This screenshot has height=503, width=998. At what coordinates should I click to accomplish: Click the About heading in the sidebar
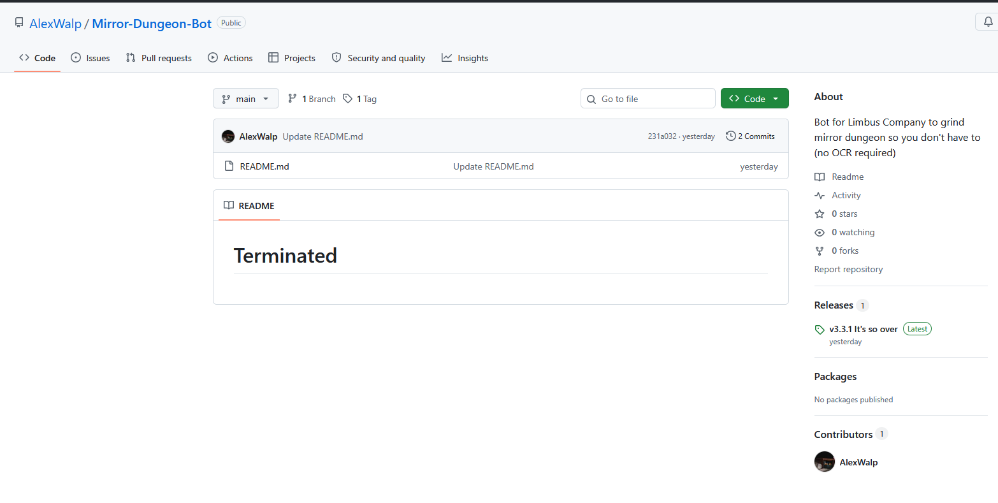point(828,97)
